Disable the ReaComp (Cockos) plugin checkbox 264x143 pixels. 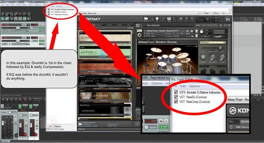click(x=49, y=15)
